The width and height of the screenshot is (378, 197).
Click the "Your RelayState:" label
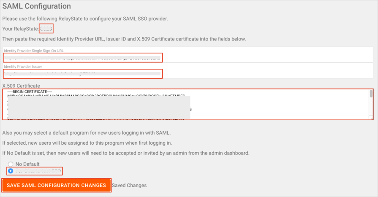[x=20, y=29]
